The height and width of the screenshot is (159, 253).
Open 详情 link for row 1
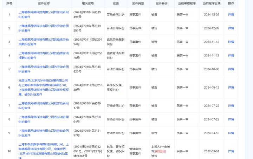click(x=231, y=14)
